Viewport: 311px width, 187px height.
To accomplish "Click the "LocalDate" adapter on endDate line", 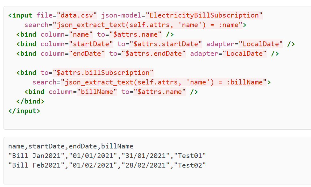I will click(244, 54).
